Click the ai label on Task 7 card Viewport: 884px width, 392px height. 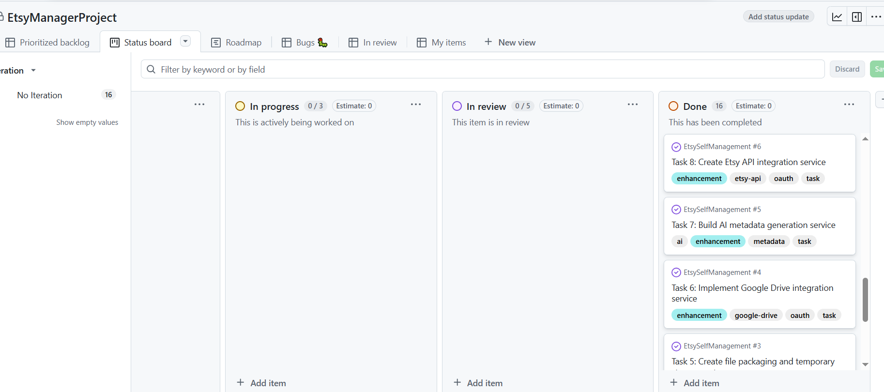click(680, 241)
